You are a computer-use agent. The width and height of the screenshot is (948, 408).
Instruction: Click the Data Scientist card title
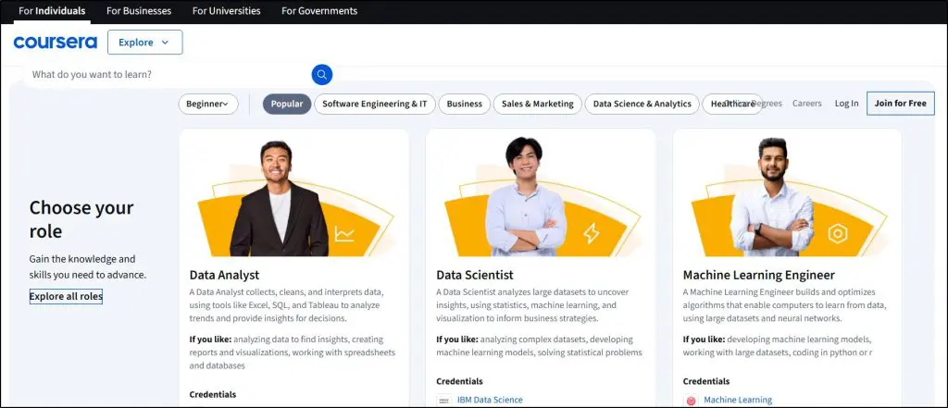pos(475,275)
